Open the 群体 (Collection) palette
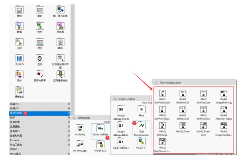 60,42
